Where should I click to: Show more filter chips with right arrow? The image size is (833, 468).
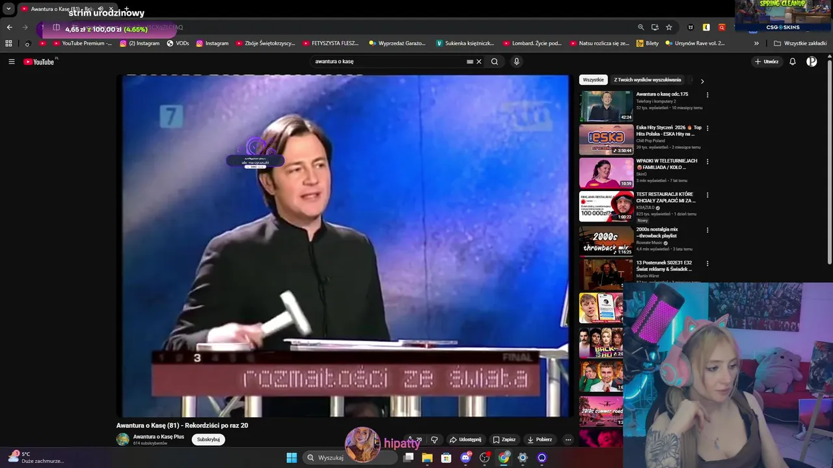[x=702, y=81]
